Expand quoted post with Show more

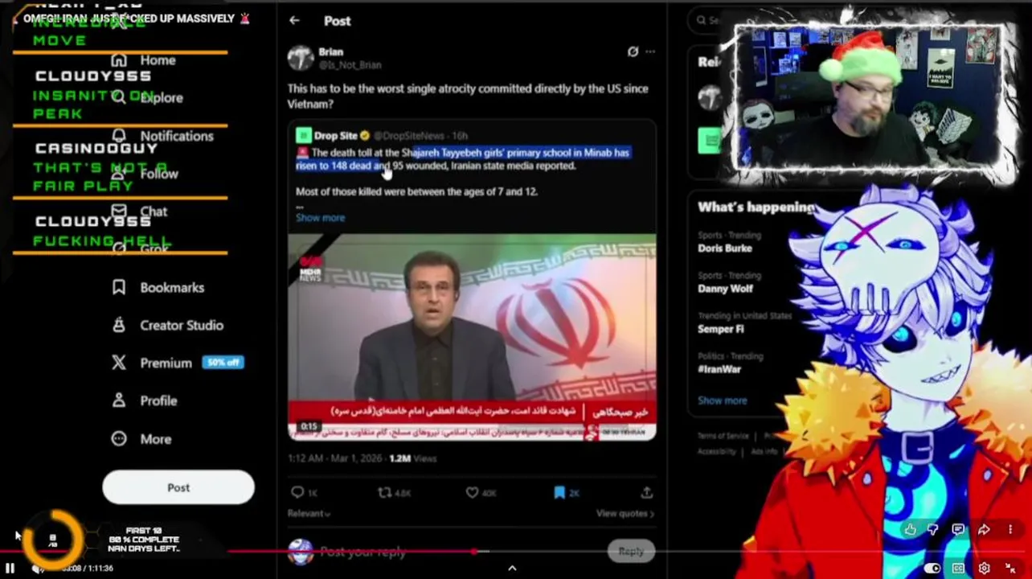320,218
